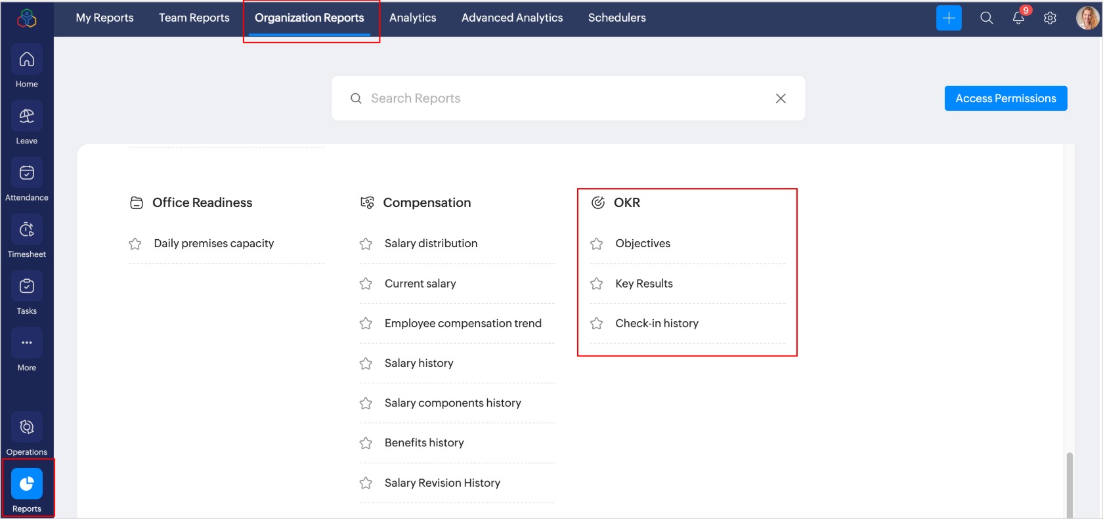Open the Leave module icon
1103x519 pixels.
tap(26, 117)
